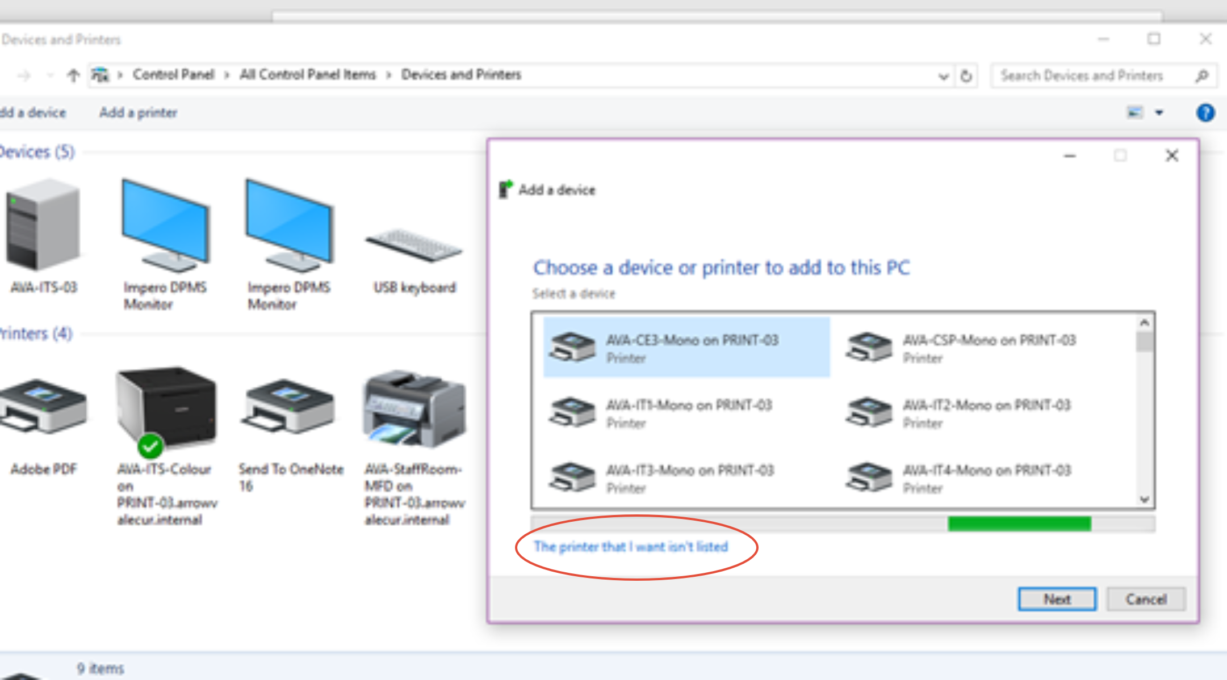Open the change view options dropdown arrow
Image resolution: width=1227 pixels, height=680 pixels.
click(1159, 113)
